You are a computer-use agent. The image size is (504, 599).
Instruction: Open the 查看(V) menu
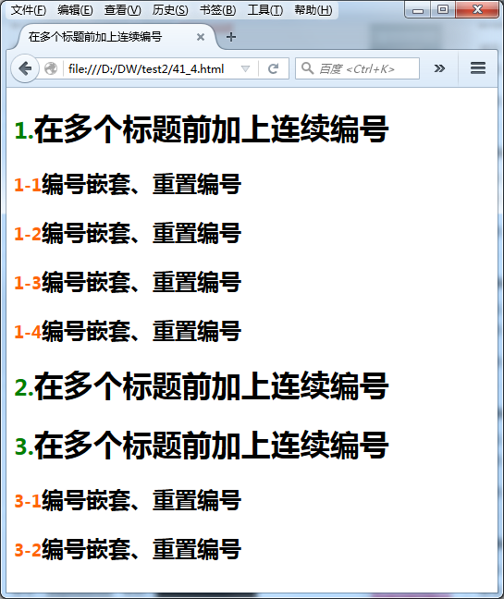point(123,10)
